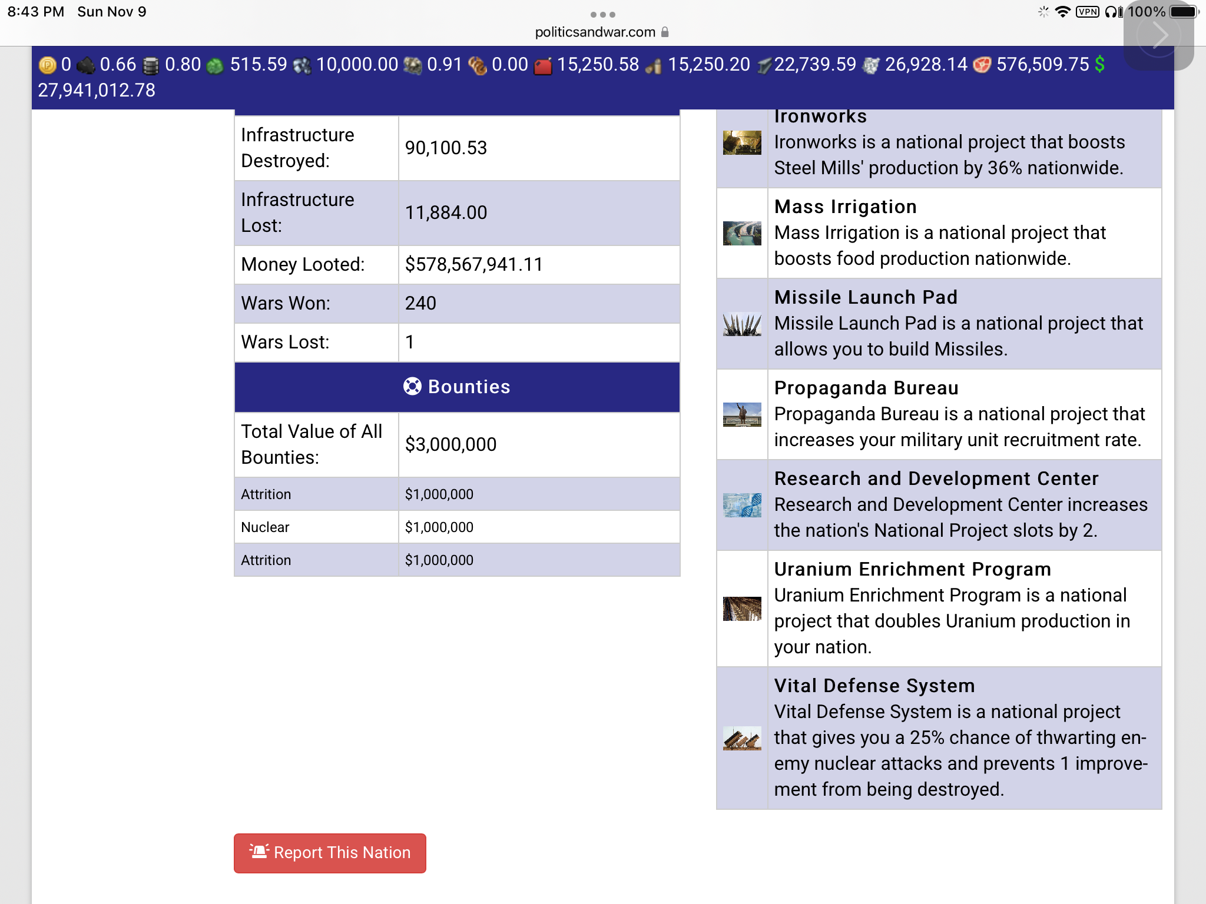
Task: Click the food steak resource icon
Action: pyautogui.click(x=982, y=65)
